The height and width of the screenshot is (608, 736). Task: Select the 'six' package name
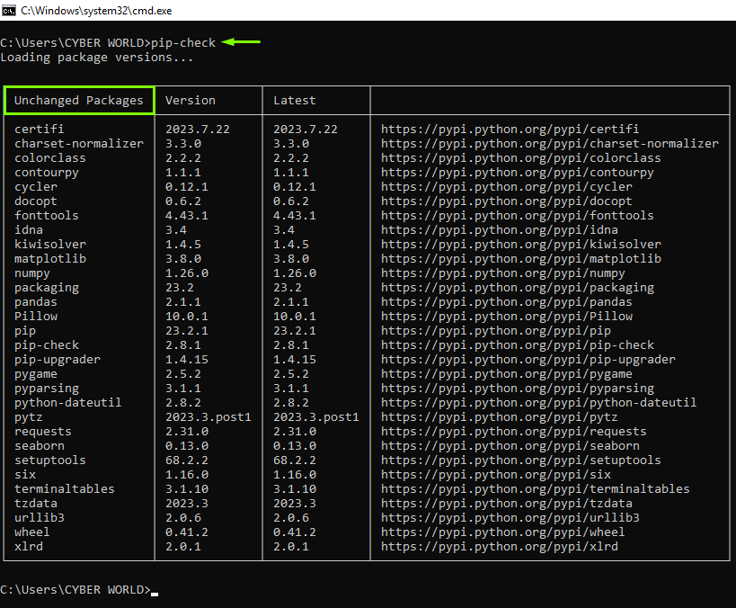(25, 475)
